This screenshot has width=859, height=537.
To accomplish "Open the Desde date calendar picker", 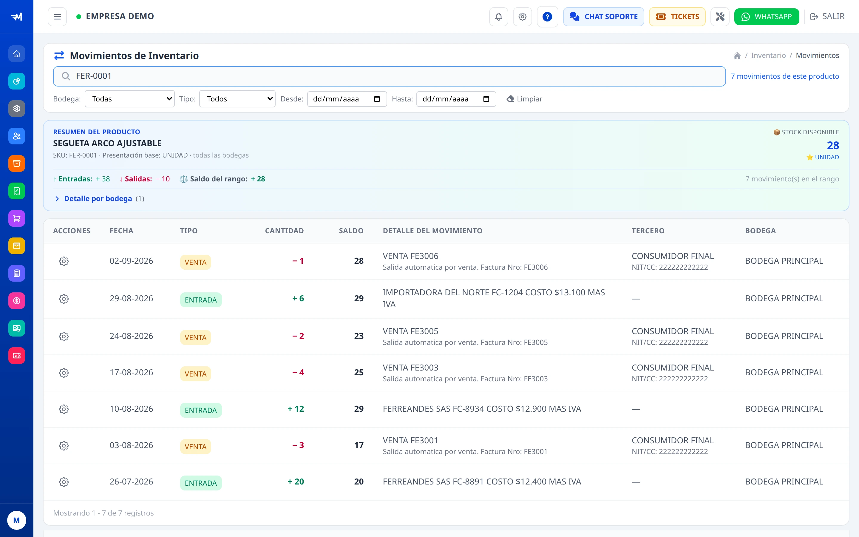I will pos(377,99).
